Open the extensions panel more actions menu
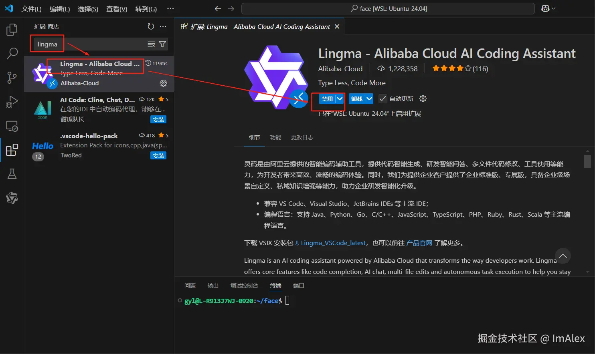Image resolution: width=595 pixels, height=354 pixels. pyautogui.click(x=163, y=26)
